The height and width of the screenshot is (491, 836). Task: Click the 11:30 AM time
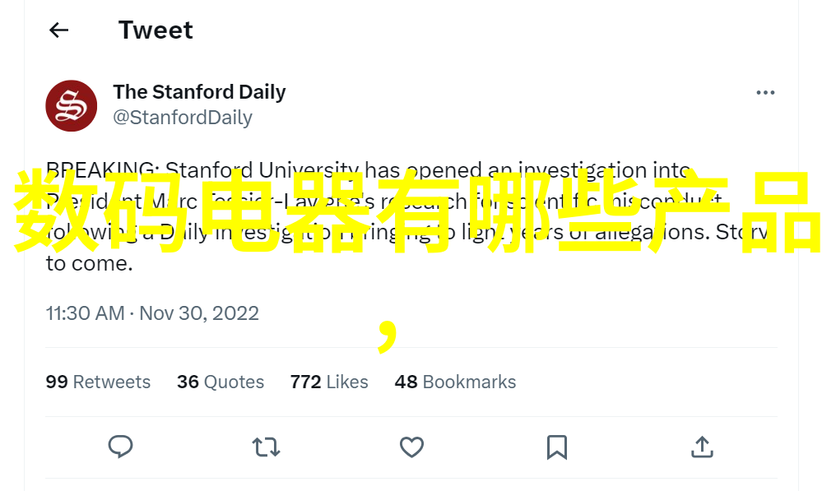tap(85, 313)
